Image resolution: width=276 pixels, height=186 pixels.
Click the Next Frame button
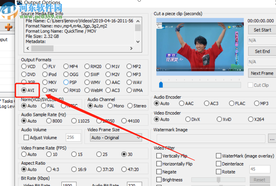[x=262, y=73]
